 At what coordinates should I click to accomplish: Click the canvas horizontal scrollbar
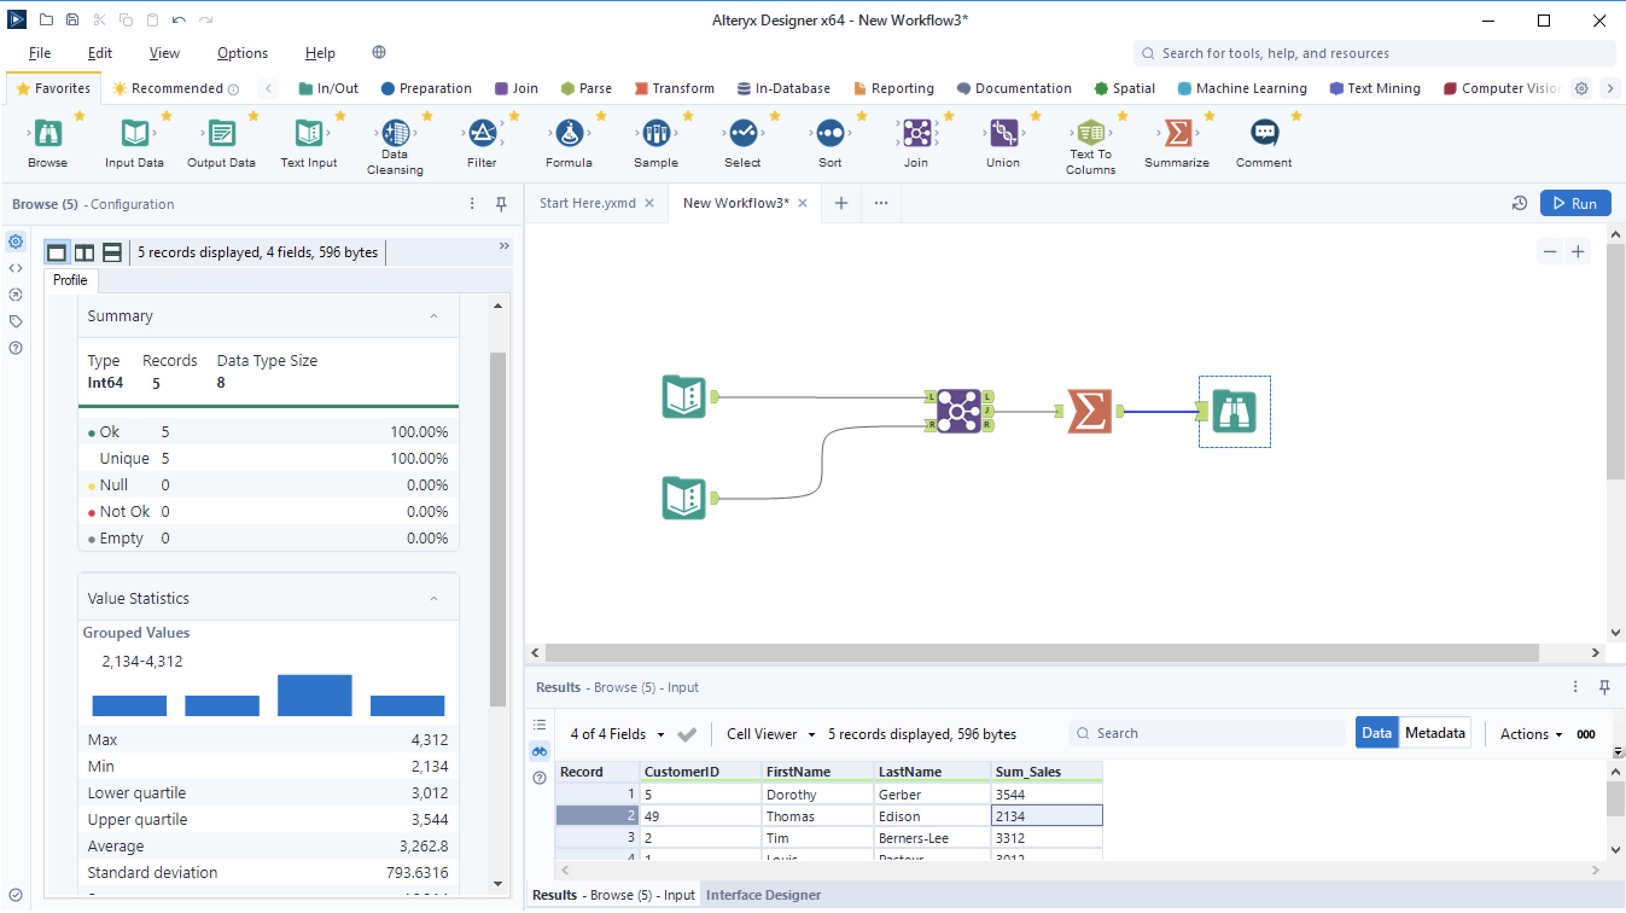[x=1042, y=653]
